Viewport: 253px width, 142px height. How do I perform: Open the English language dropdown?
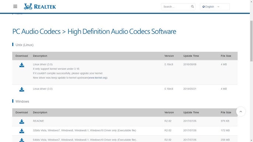click(x=215, y=7)
